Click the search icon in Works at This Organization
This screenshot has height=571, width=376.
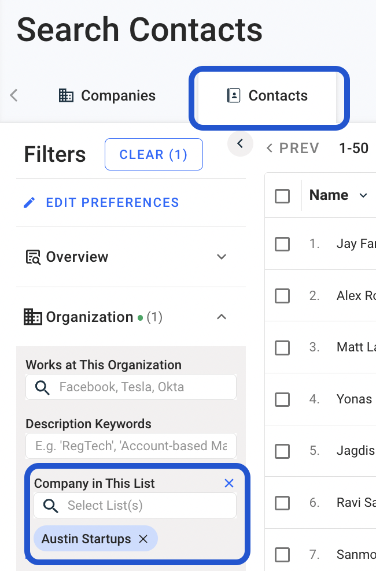click(x=42, y=387)
